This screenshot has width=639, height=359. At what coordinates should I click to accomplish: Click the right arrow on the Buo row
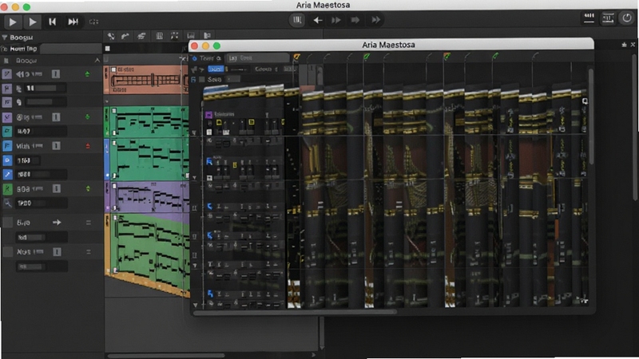pos(57,223)
